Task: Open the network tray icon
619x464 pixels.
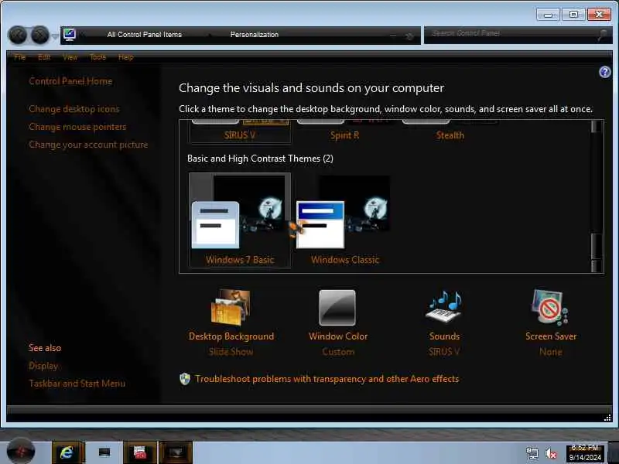Action: 532,453
